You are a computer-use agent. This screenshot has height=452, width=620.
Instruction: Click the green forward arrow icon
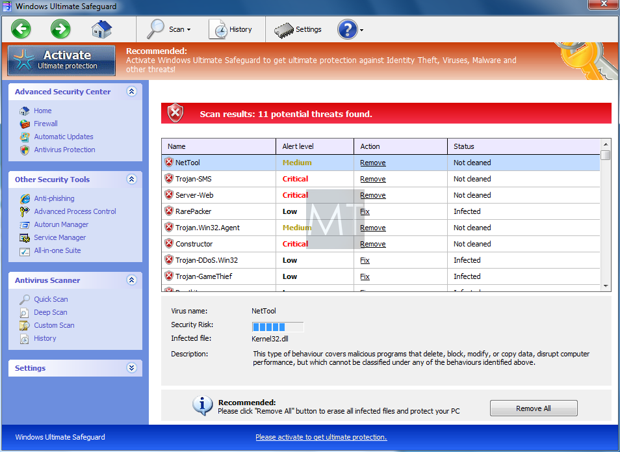(x=60, y=29)
